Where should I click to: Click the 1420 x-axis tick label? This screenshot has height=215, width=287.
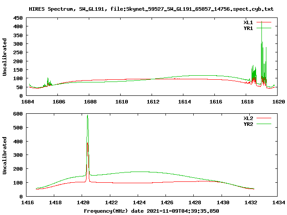click(83, 202)
